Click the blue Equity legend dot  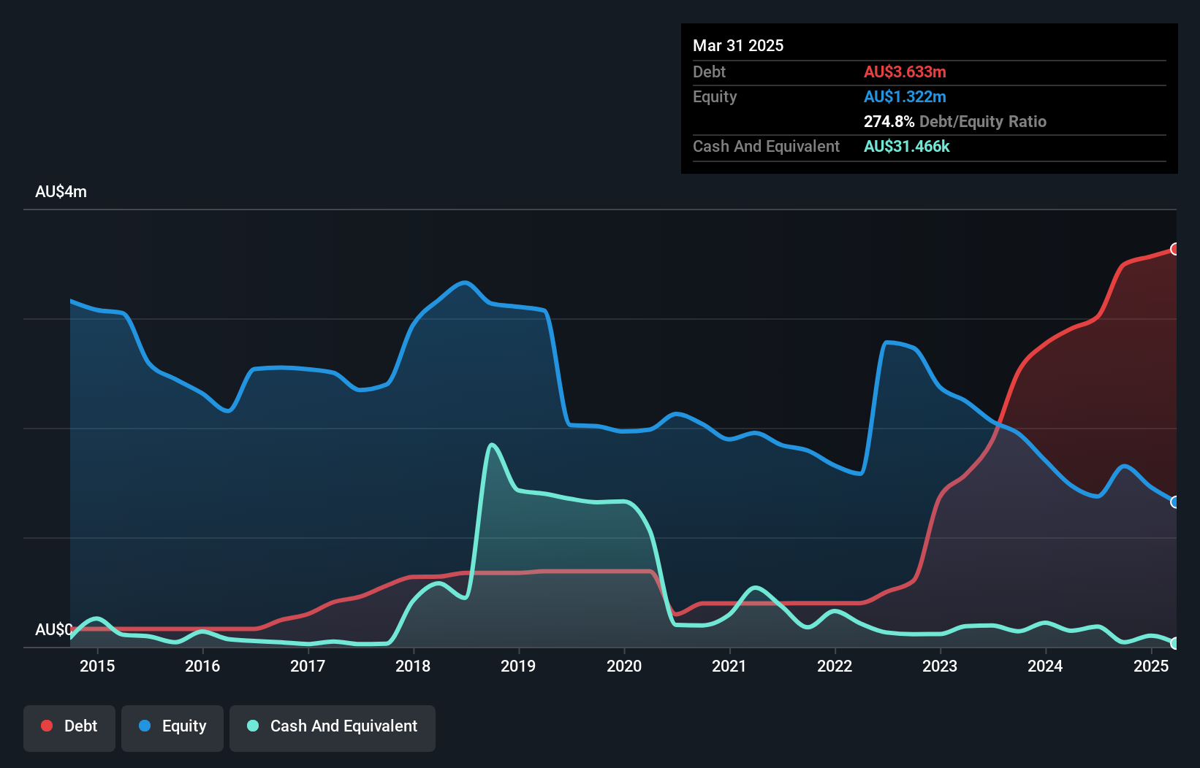coord(145,726)
